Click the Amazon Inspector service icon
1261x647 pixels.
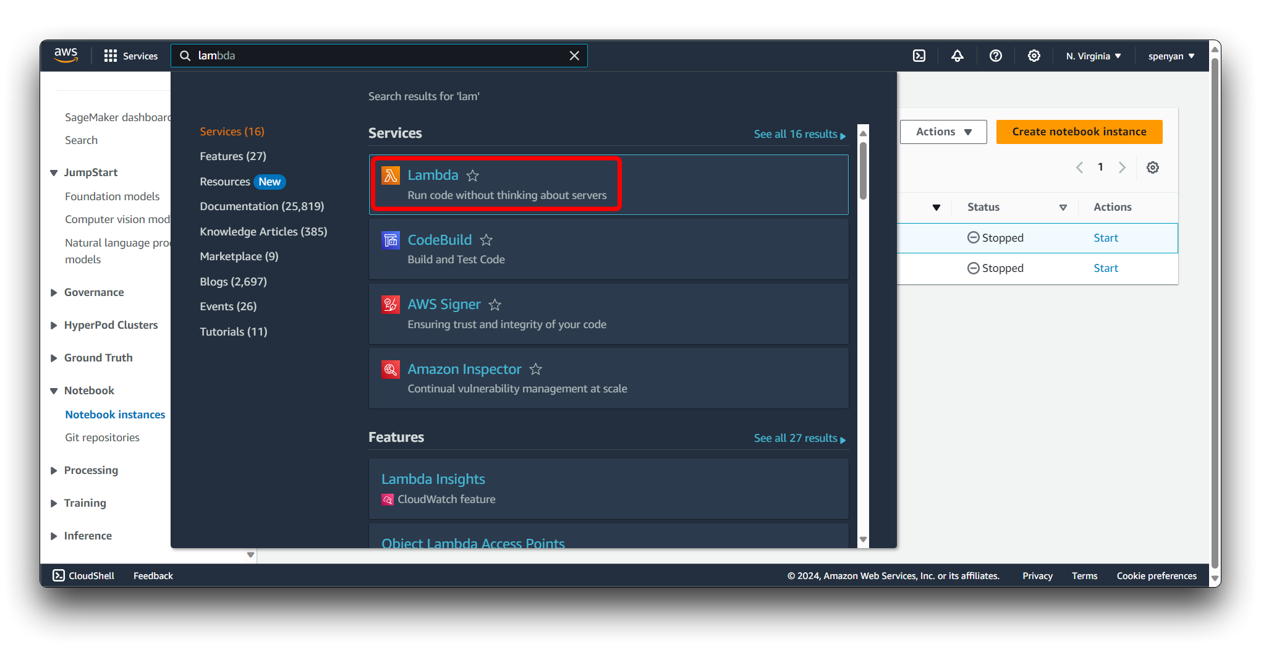(x=391, y=370)
